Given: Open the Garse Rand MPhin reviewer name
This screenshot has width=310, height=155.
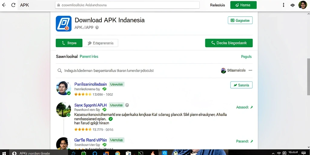Looking at the screenshot, I should (91, 140).
